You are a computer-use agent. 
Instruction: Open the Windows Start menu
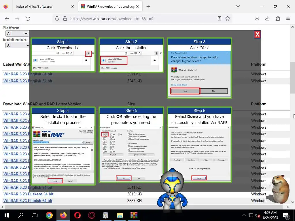7,215
